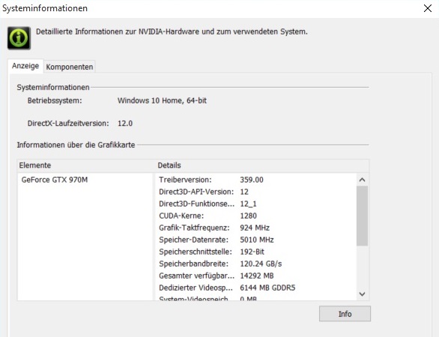The height and width of the screenshot is (337, 439).
Task: Click the Dedizierter Videosp... row
Action: 256,288
